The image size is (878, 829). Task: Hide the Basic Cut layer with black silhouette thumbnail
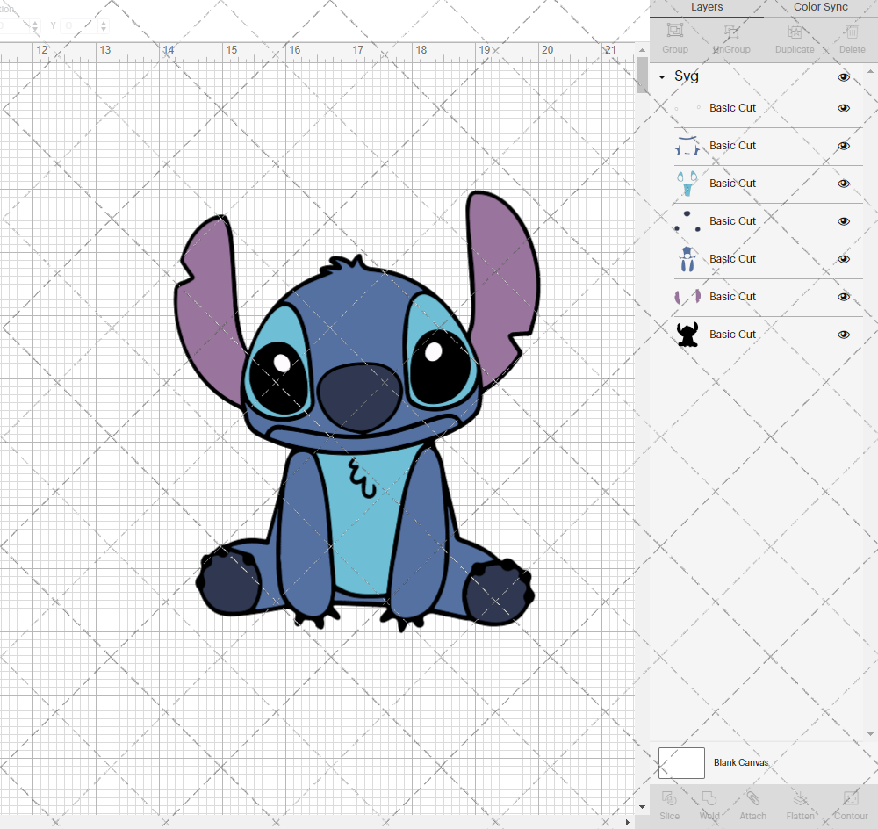point(843,335)
